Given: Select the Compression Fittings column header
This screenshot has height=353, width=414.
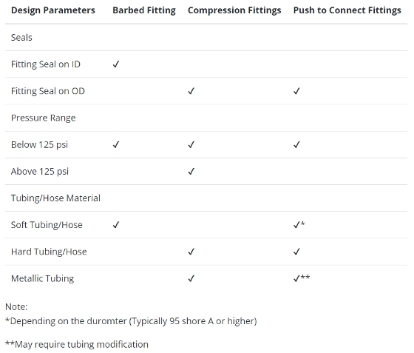Looking at the screenshot, I should tap(234, 10).
